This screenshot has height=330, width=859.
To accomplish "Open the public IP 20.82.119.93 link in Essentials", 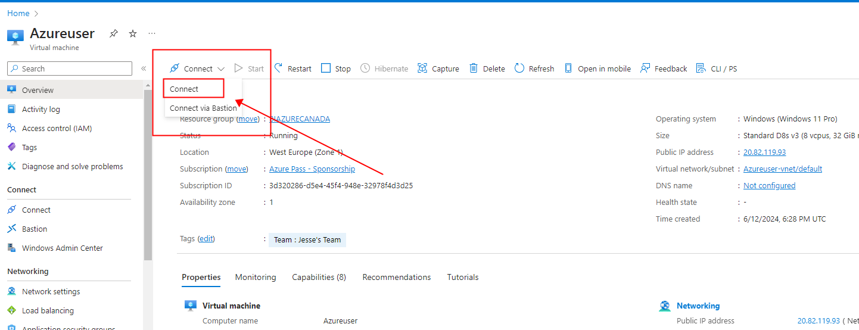I will (x=764, y=152).
